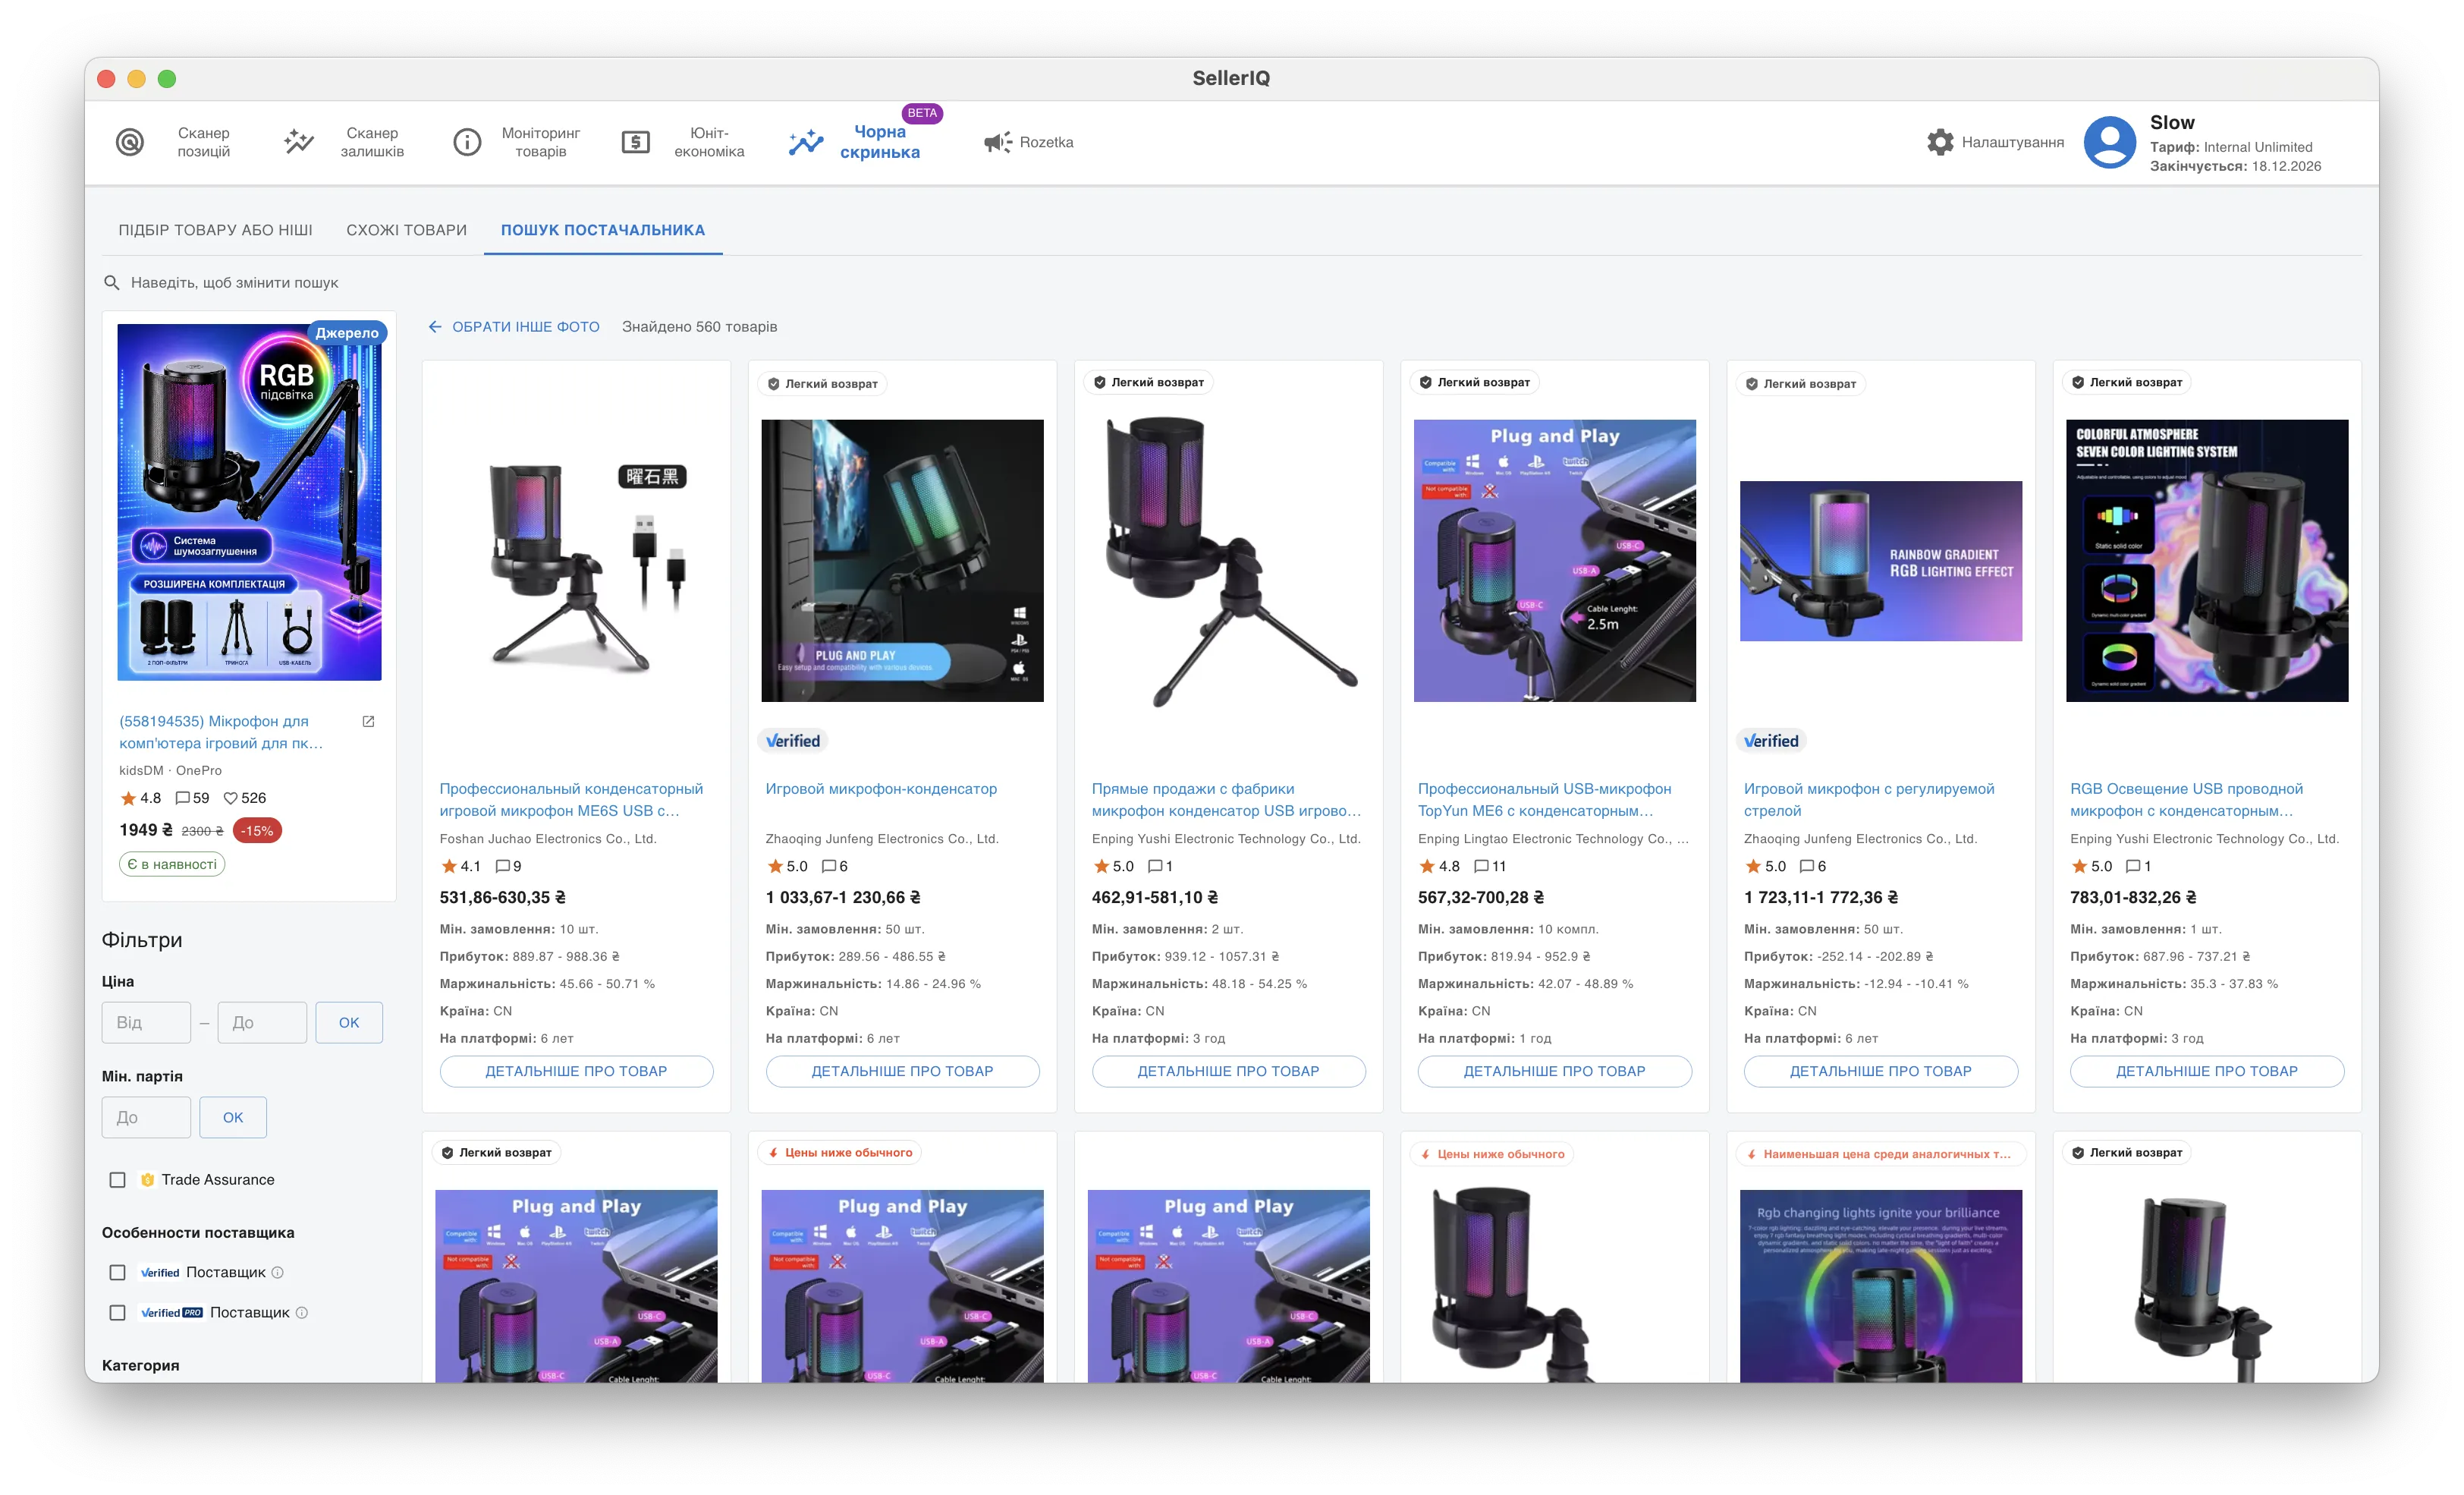Click the info icon next to Verified Поставщик
Screen dimensions: 2464x1495
(x=278, y=1273)
